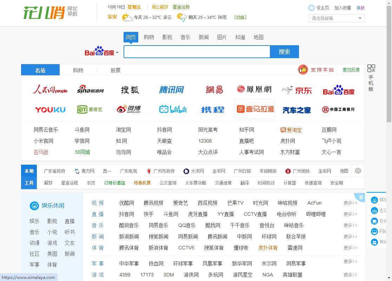Select the 音乐 search category tab
The image size is (392, 281).
point(185,37)
